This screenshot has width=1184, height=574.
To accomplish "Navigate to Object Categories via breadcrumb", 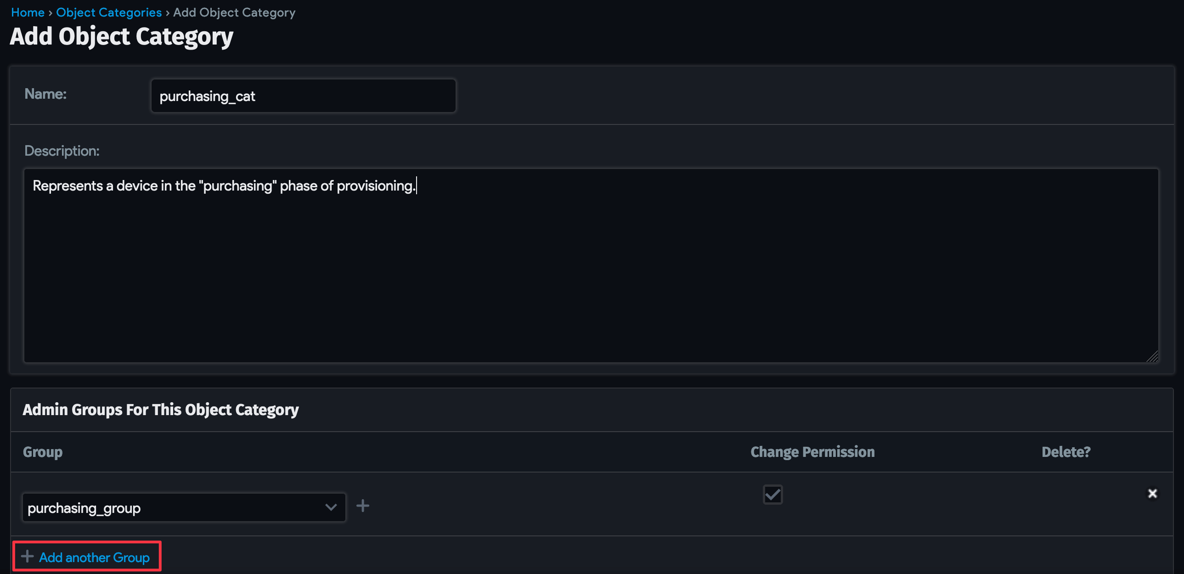I will point(108,12).
